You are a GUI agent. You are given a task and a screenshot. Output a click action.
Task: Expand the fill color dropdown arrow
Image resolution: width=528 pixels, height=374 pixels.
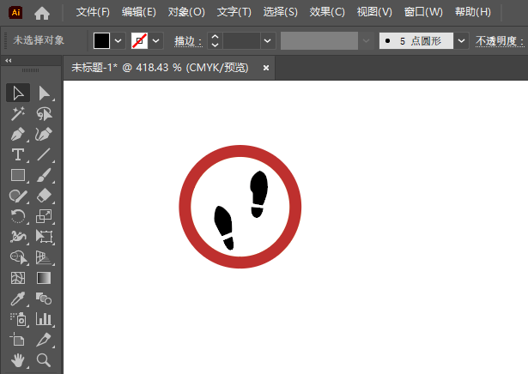pos(118,40)
